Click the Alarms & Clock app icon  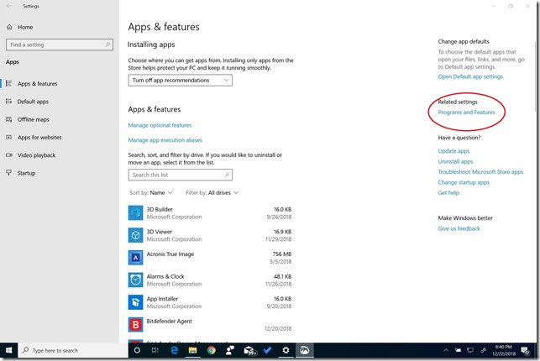click(135, 280)
